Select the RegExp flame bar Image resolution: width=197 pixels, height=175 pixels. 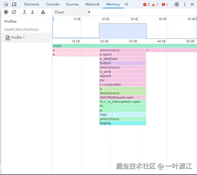[123, 123]
